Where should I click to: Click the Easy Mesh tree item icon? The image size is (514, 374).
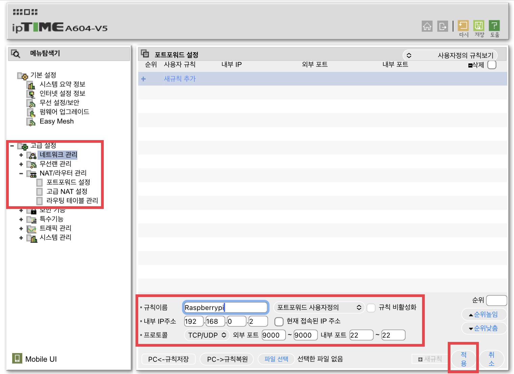[x=31, y=122]
